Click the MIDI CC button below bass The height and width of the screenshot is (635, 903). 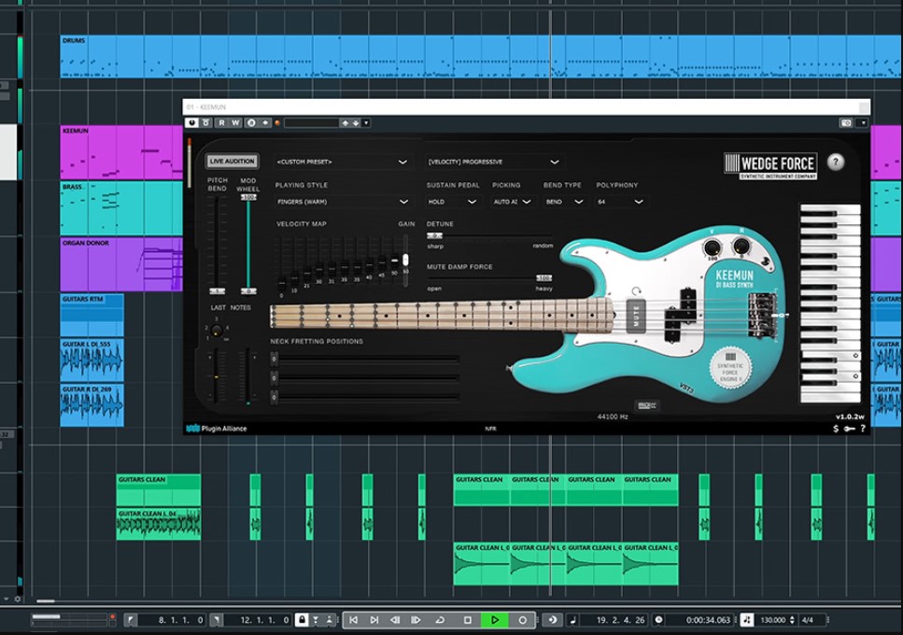click(647, 406)
